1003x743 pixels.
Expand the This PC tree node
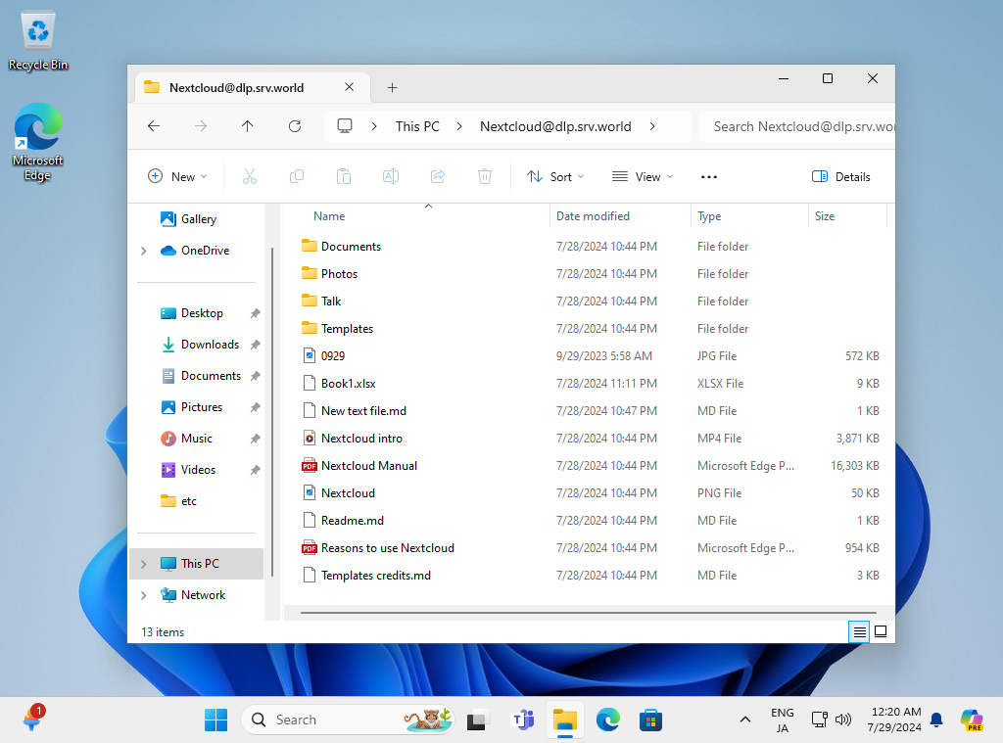click(x=144, y=564)
